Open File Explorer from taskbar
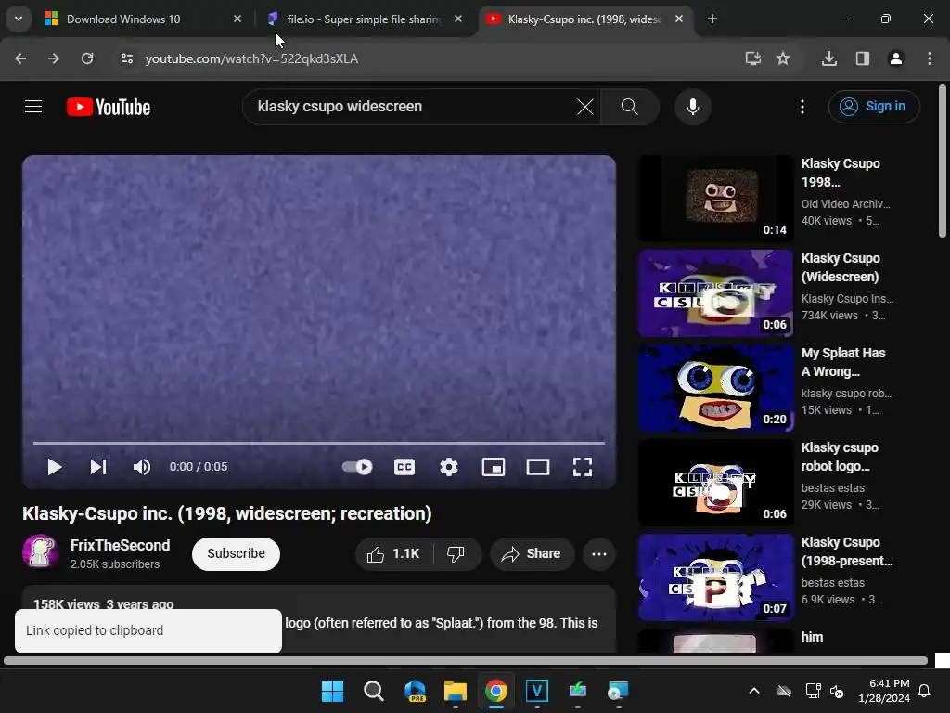950x713 pixels. (455, 691)
